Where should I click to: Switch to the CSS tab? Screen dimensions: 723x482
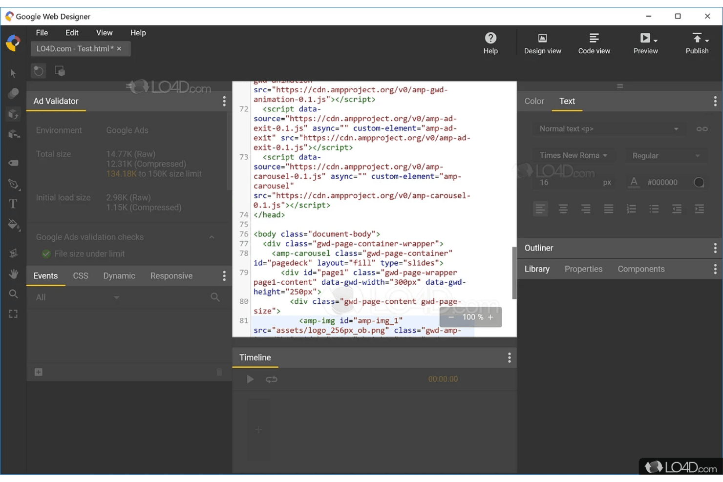pos(81,276)
